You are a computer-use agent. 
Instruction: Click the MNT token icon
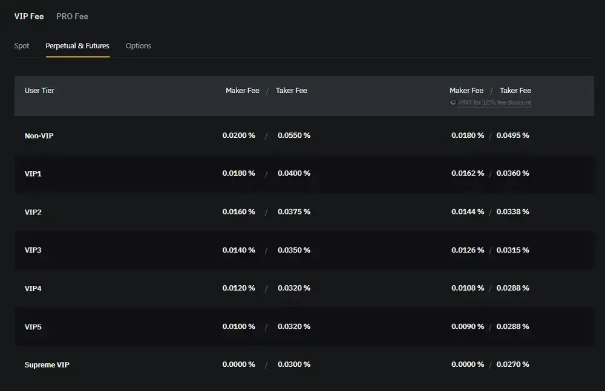453,103
